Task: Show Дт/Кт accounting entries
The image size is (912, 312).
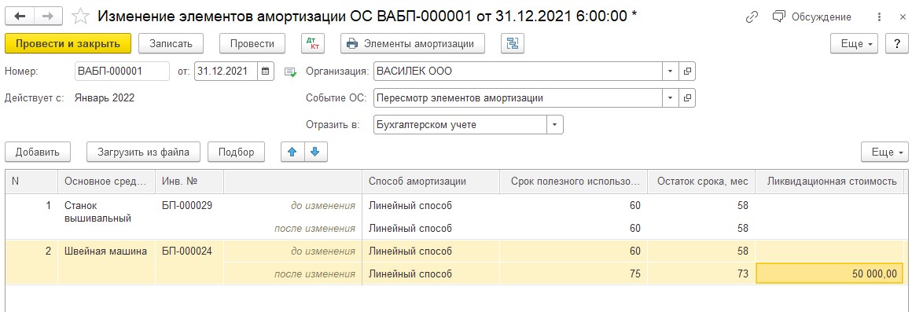Action: [313, 43]
